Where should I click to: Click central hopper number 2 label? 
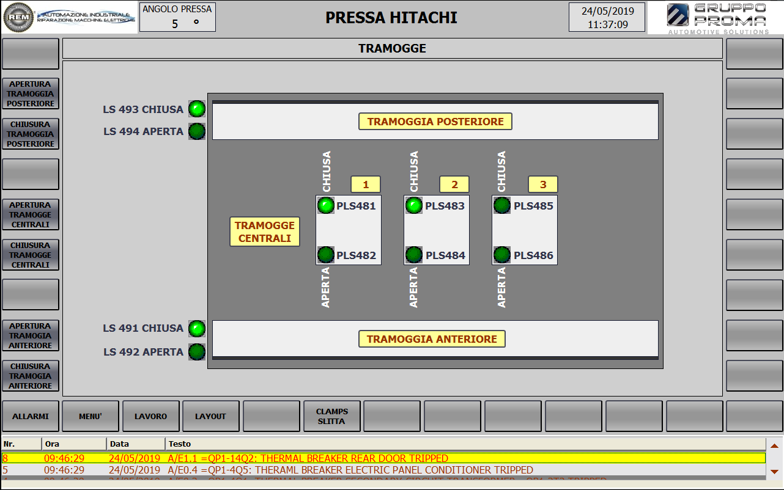click(x=454, y=185)
